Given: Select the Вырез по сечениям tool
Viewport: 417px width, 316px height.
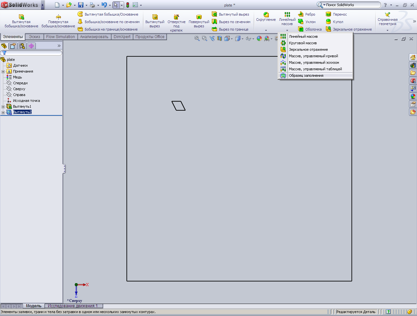Looking at the screenshot, I should (231, 22).
